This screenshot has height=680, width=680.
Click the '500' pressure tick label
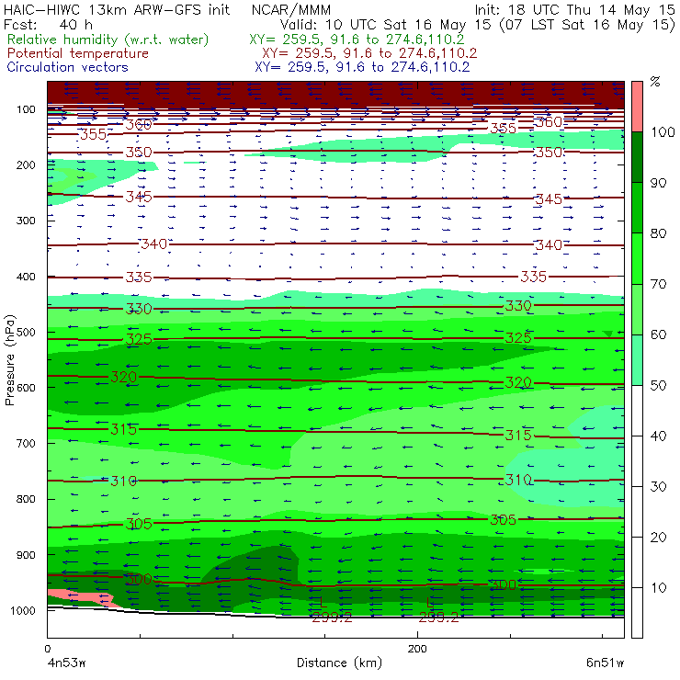coord(26,333)
